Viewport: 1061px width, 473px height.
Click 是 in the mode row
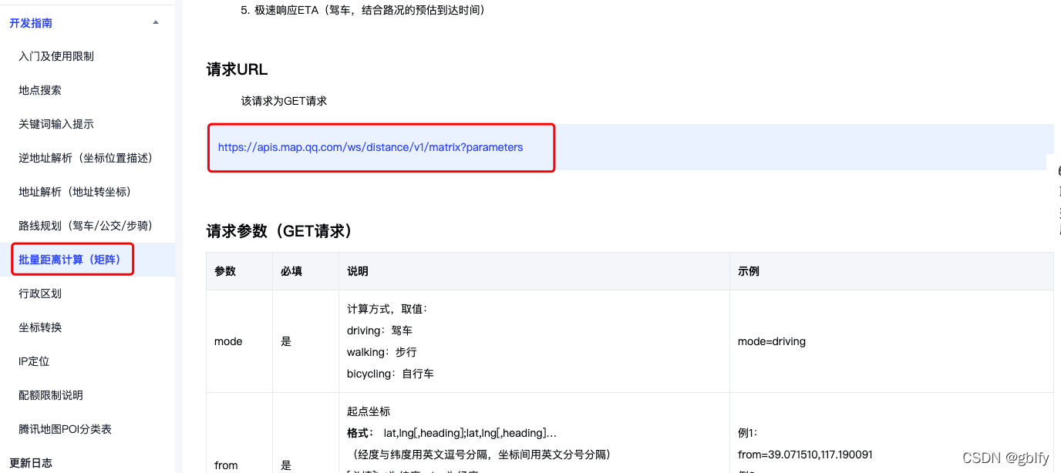coord(286,341)
